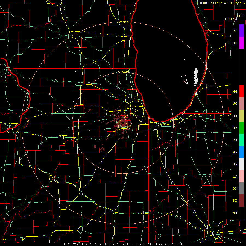Click the small white echo east of state line

click(155, 130)
